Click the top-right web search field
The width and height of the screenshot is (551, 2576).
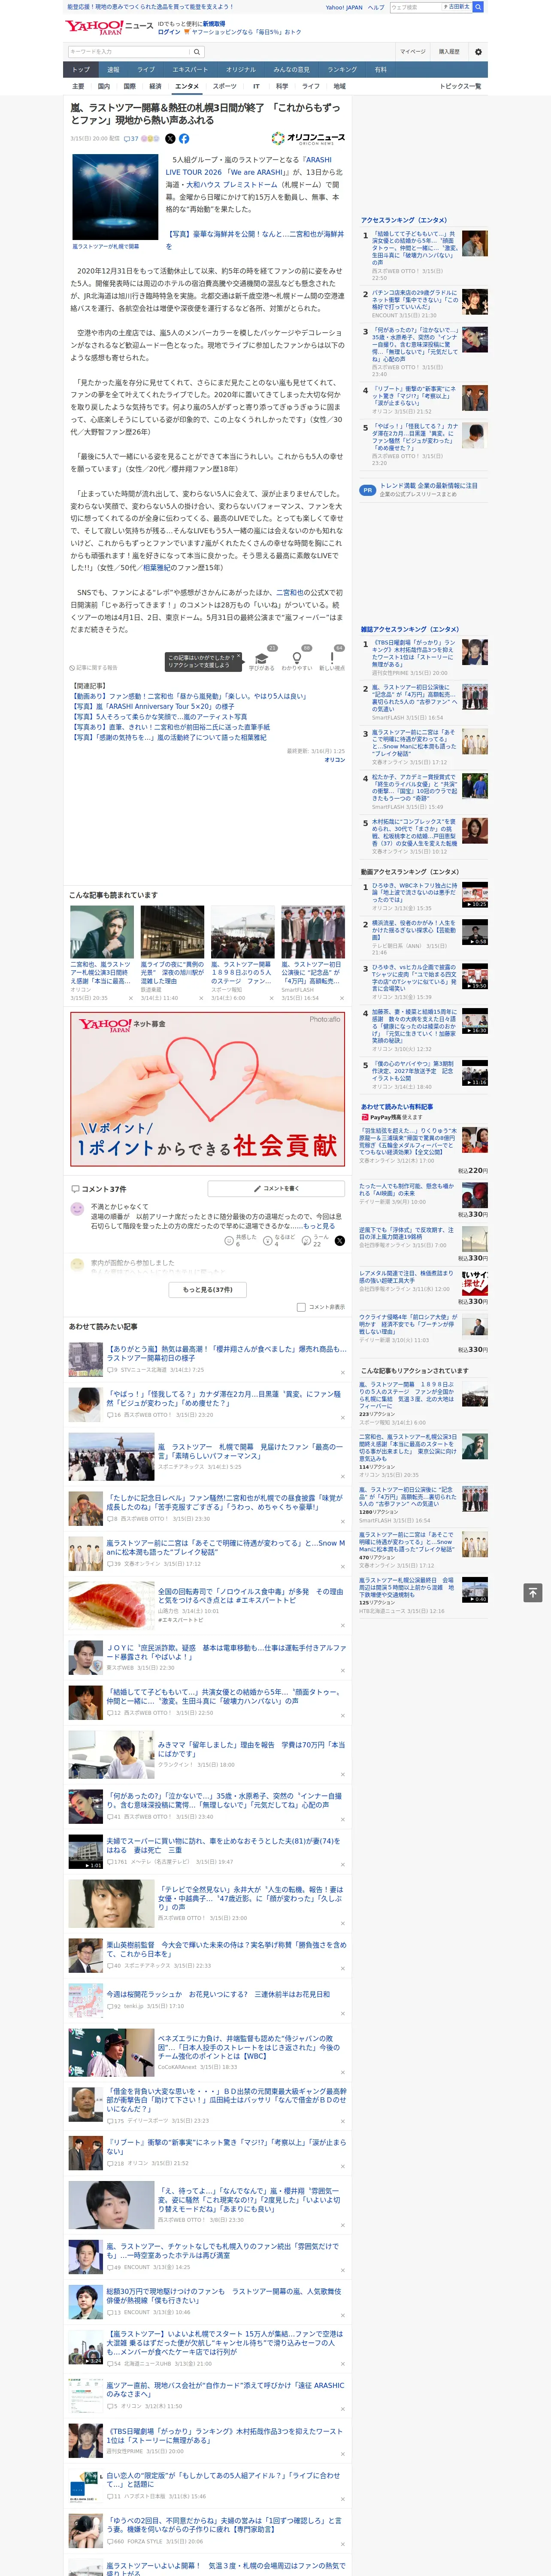416,7
